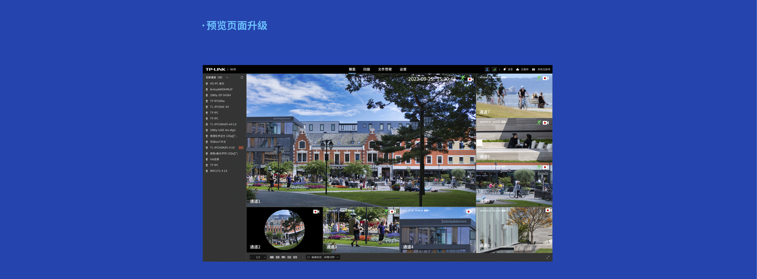Viewport: 757px width, 279px height.
Task: Switch to the 回放 playback tab
Action: 367,69
